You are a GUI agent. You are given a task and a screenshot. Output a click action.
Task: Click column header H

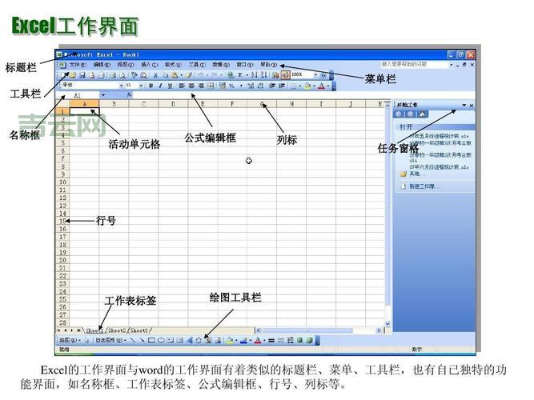tap(291, 104)
